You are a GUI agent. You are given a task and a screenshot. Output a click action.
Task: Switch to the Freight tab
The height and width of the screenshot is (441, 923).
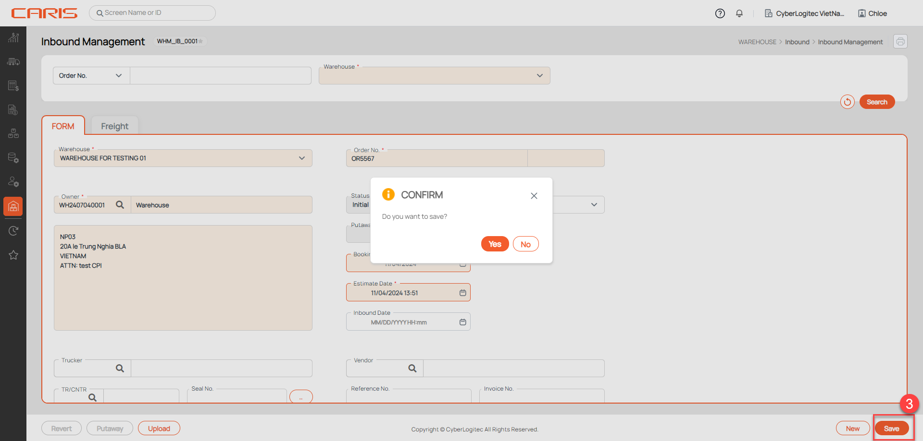114,126
